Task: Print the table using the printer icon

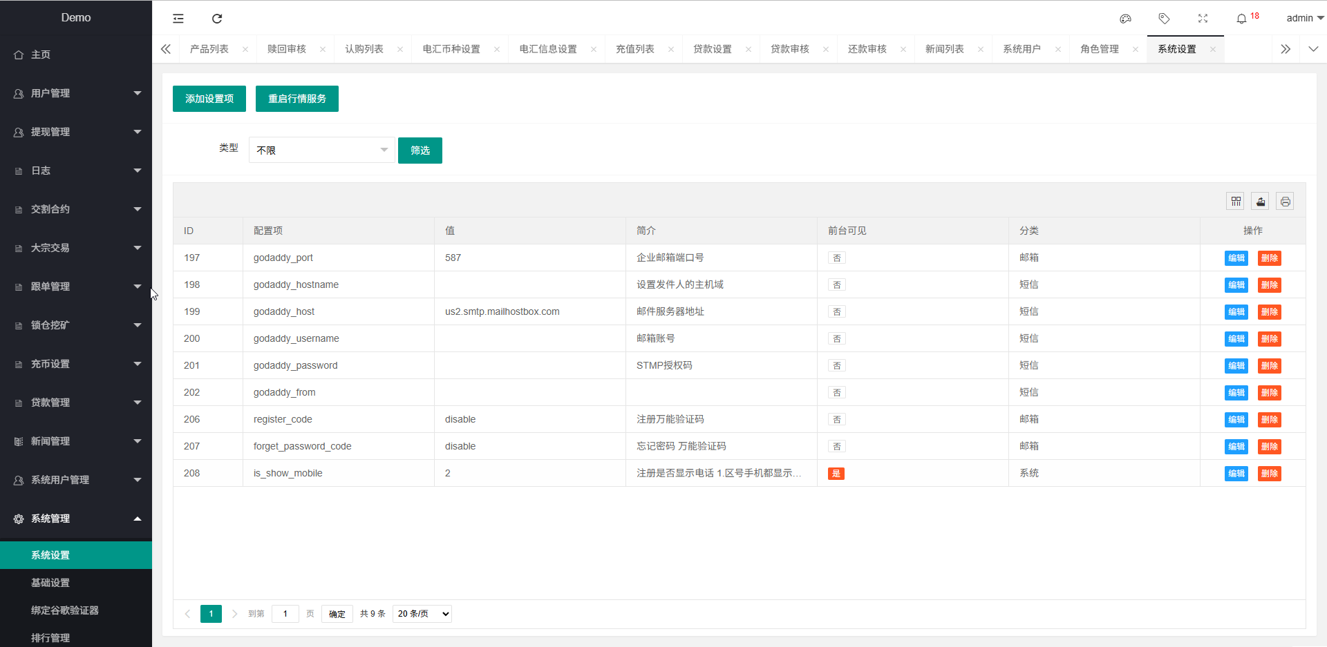Action: click(x=1285, y=202)
